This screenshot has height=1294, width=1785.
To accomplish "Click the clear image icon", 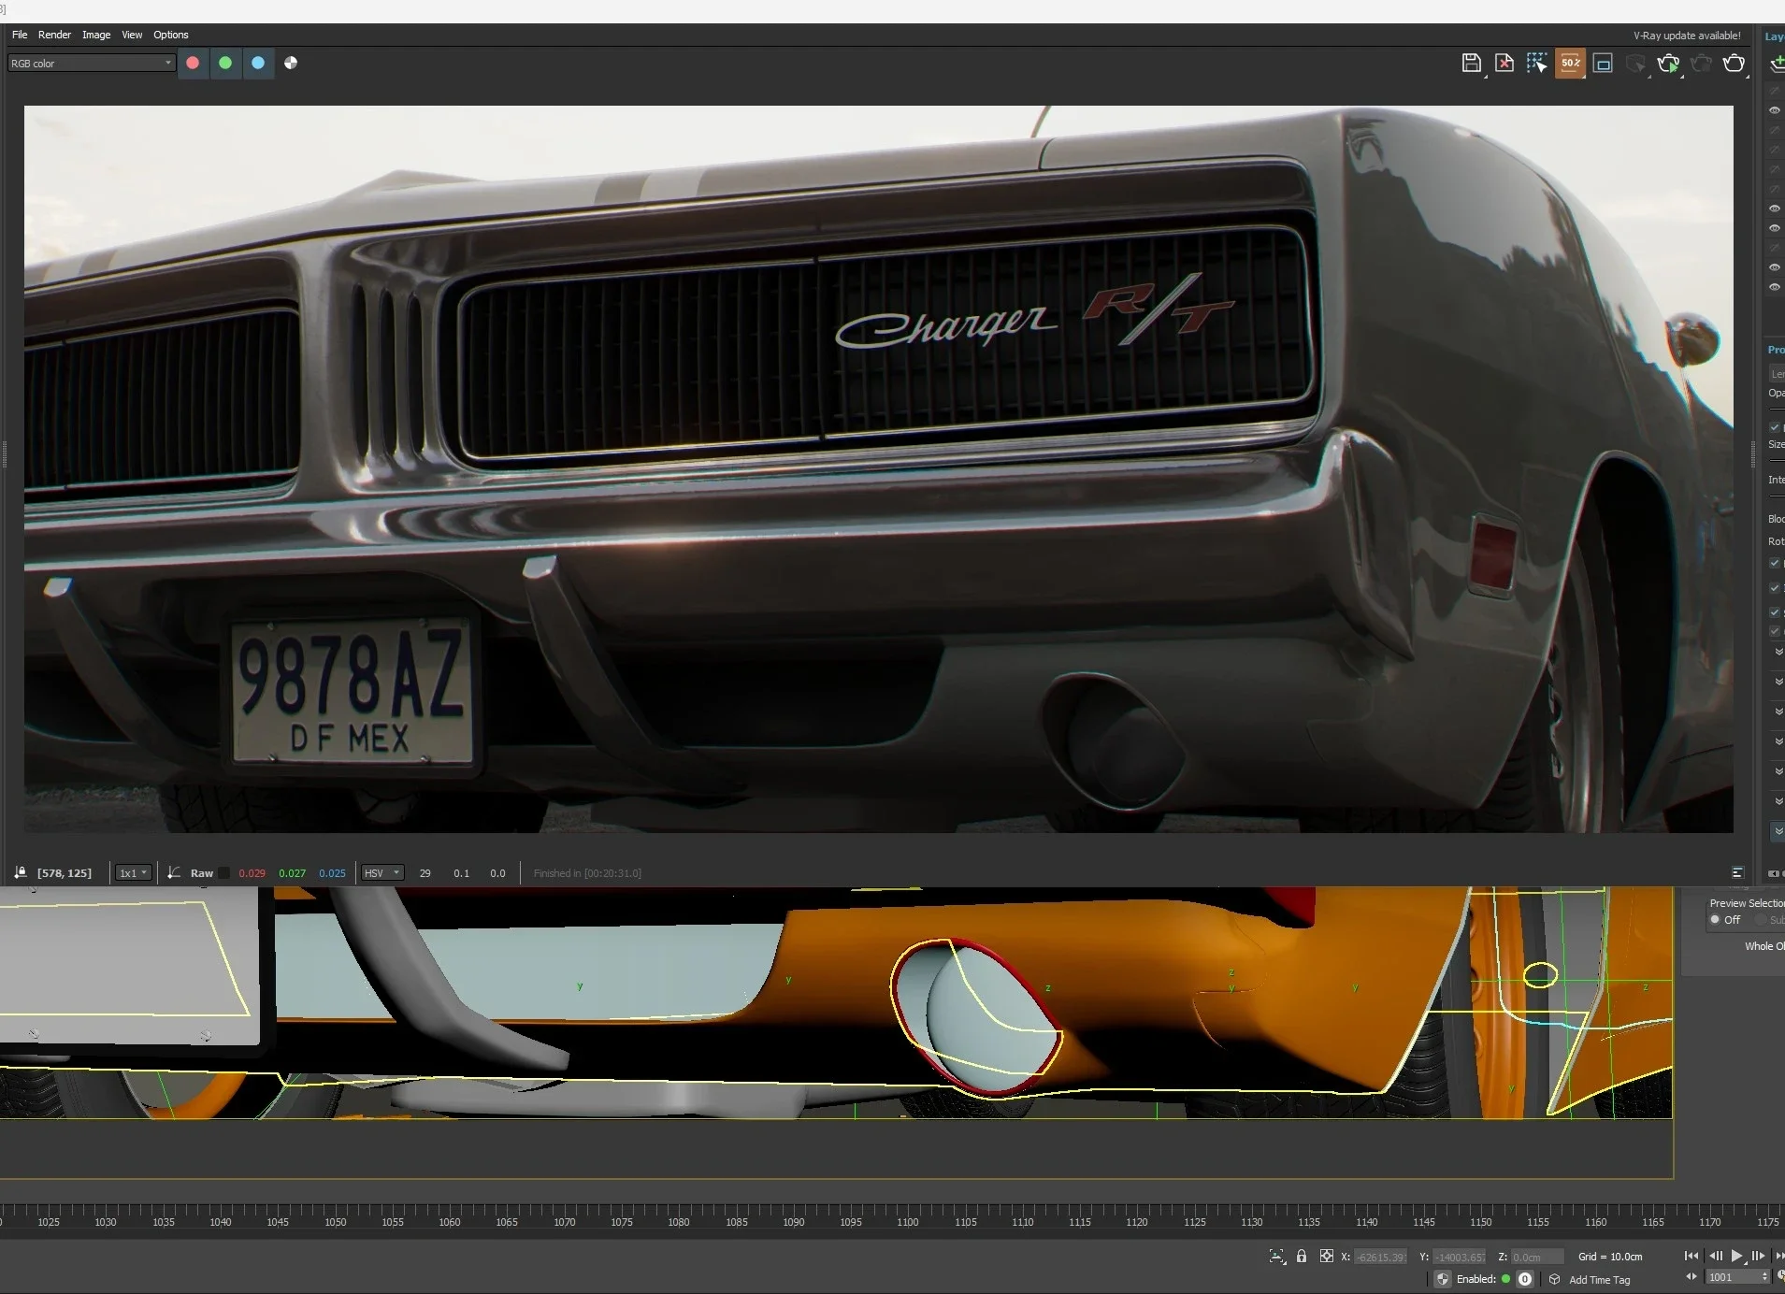I will [x=1504, y=64].
